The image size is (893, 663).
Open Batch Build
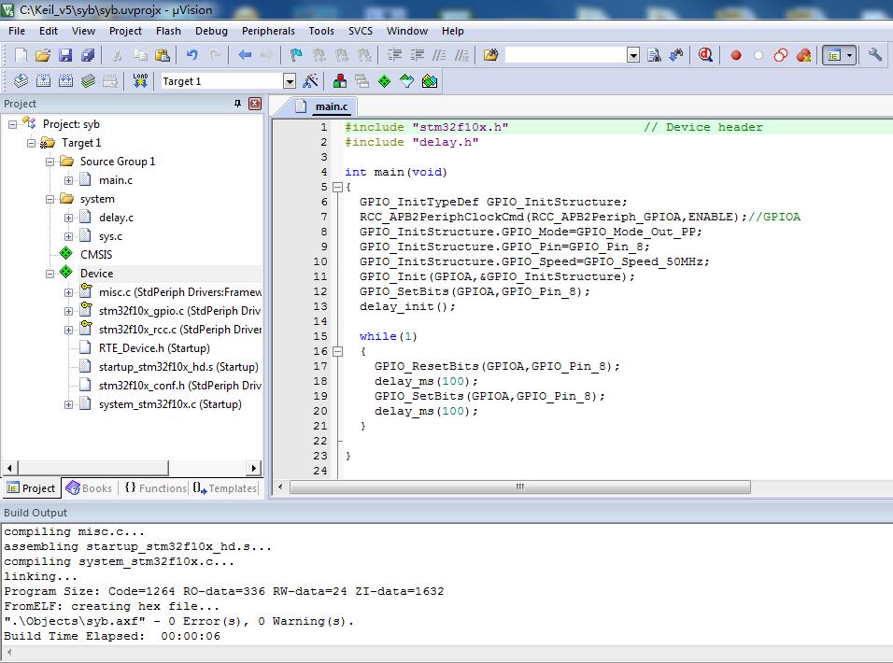(x=88, y=81)
